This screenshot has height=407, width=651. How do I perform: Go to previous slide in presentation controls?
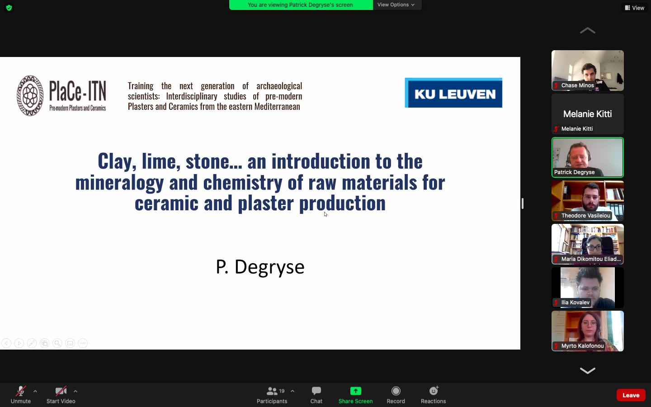coord(6,343)
